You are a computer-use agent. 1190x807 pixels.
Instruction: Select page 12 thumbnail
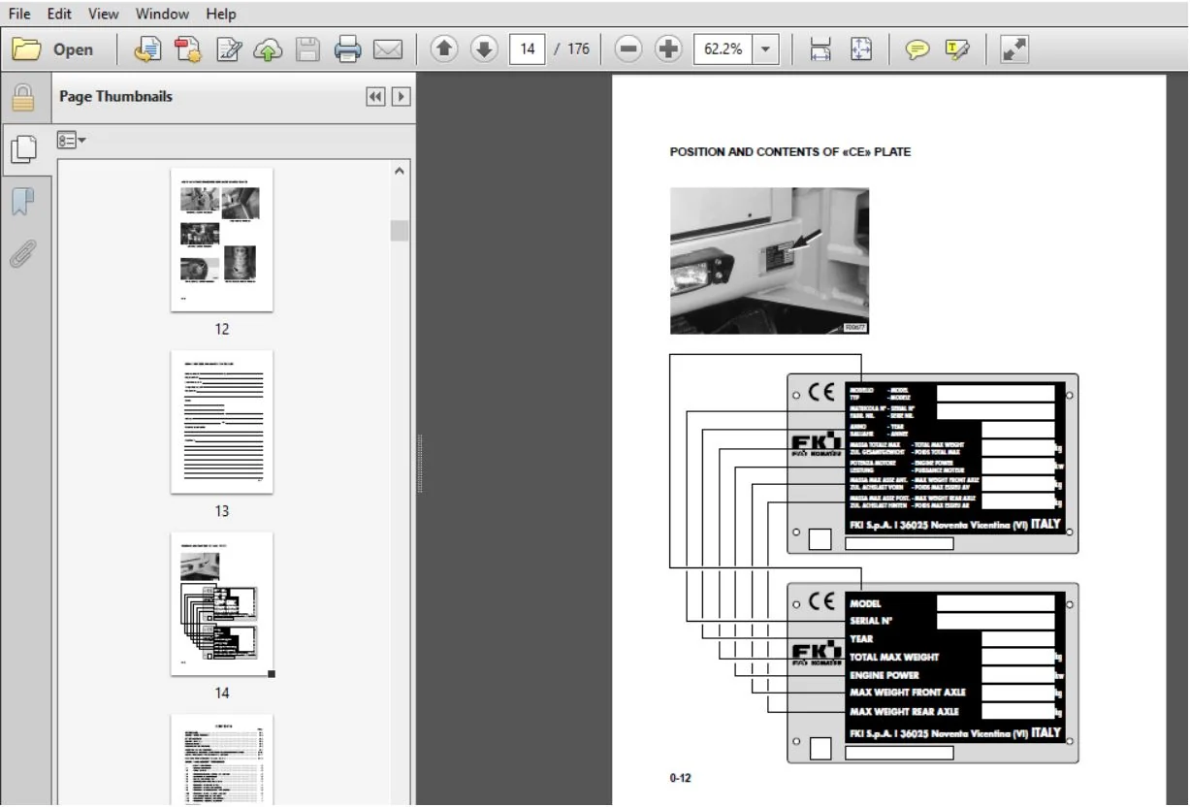click(x=222, y=240)
